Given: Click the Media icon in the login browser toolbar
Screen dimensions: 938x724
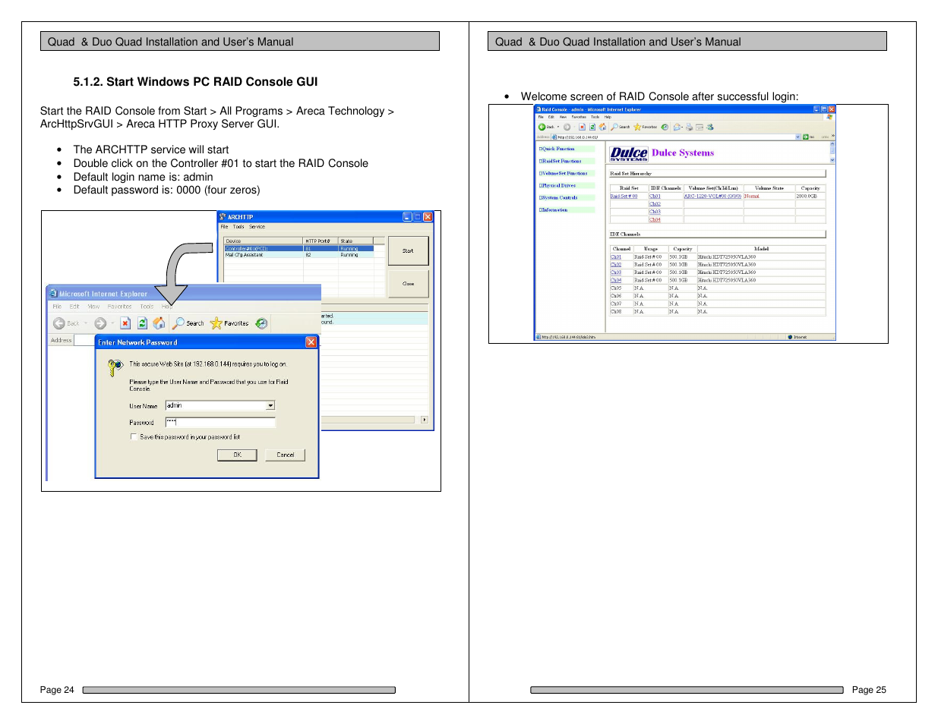Looking at the screenshot, I should [x=261, y=323].
